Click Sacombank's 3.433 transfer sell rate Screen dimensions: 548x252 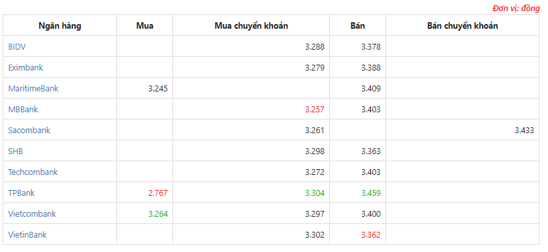[x=524, y=131]
